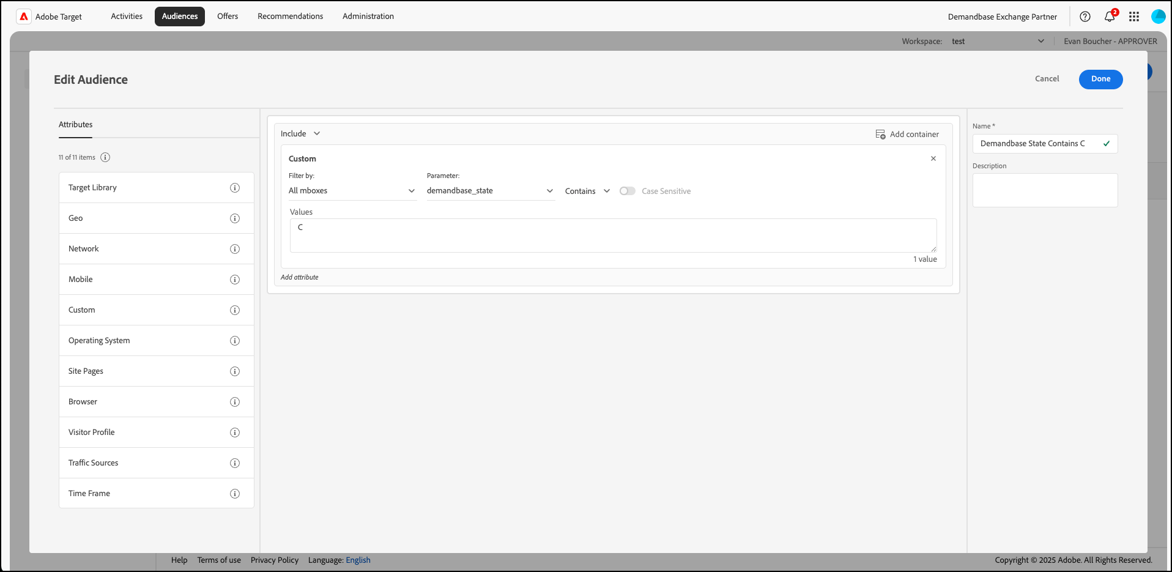This screenshot has width=1172, height=572.
Task: Open the Recommendations tab
Action: coord(290,17)
